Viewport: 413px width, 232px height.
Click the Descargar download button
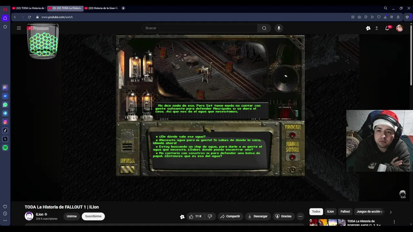258,216
